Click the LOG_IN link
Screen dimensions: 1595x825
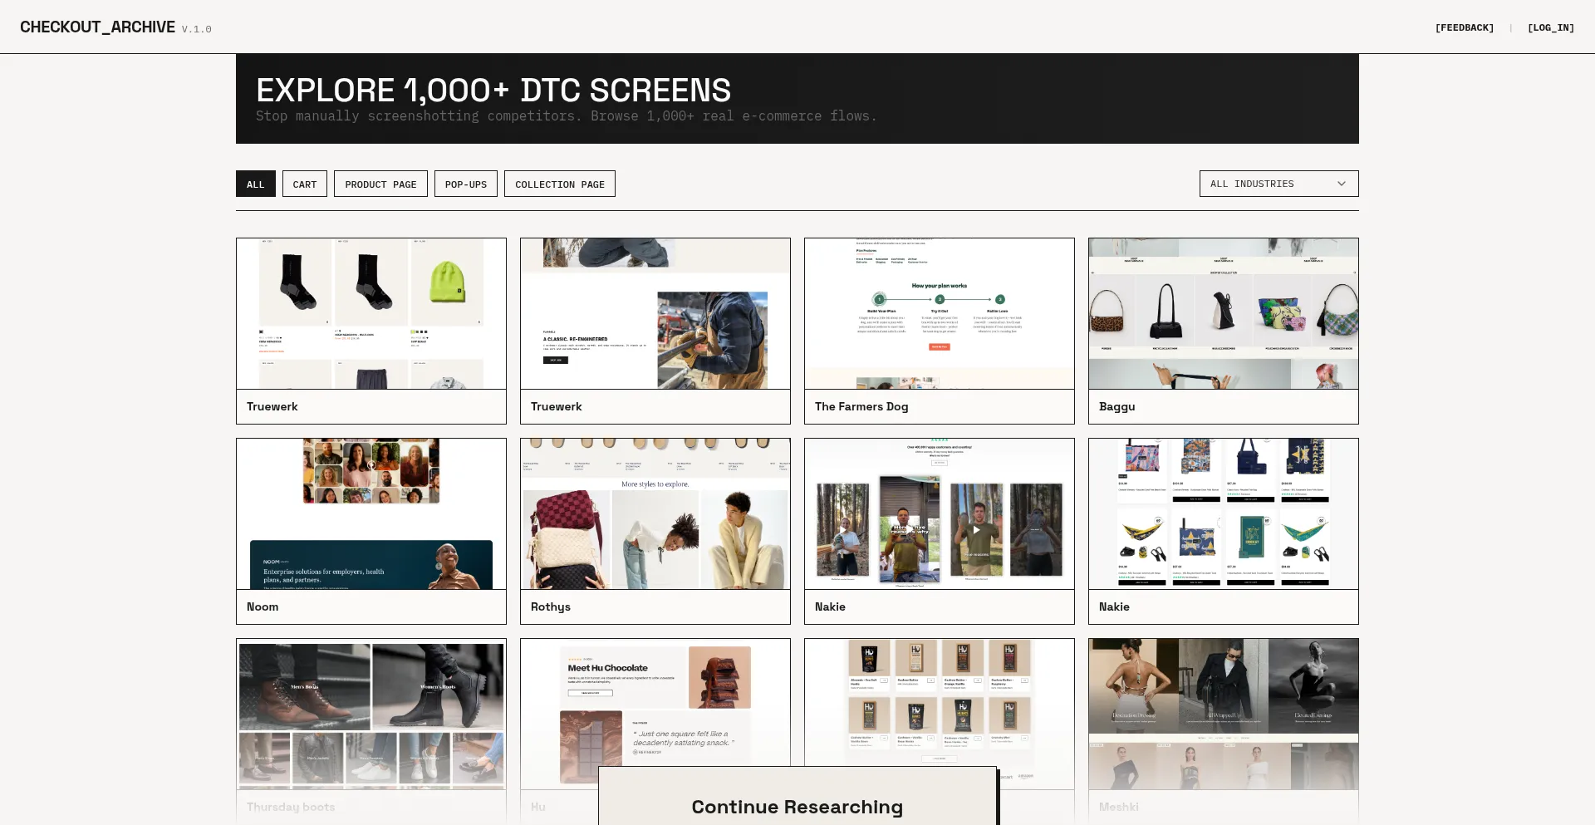[x=1551, y=27]
